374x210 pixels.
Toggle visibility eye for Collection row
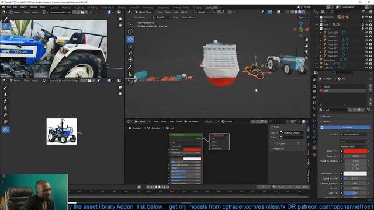click(x=366, y=17)
